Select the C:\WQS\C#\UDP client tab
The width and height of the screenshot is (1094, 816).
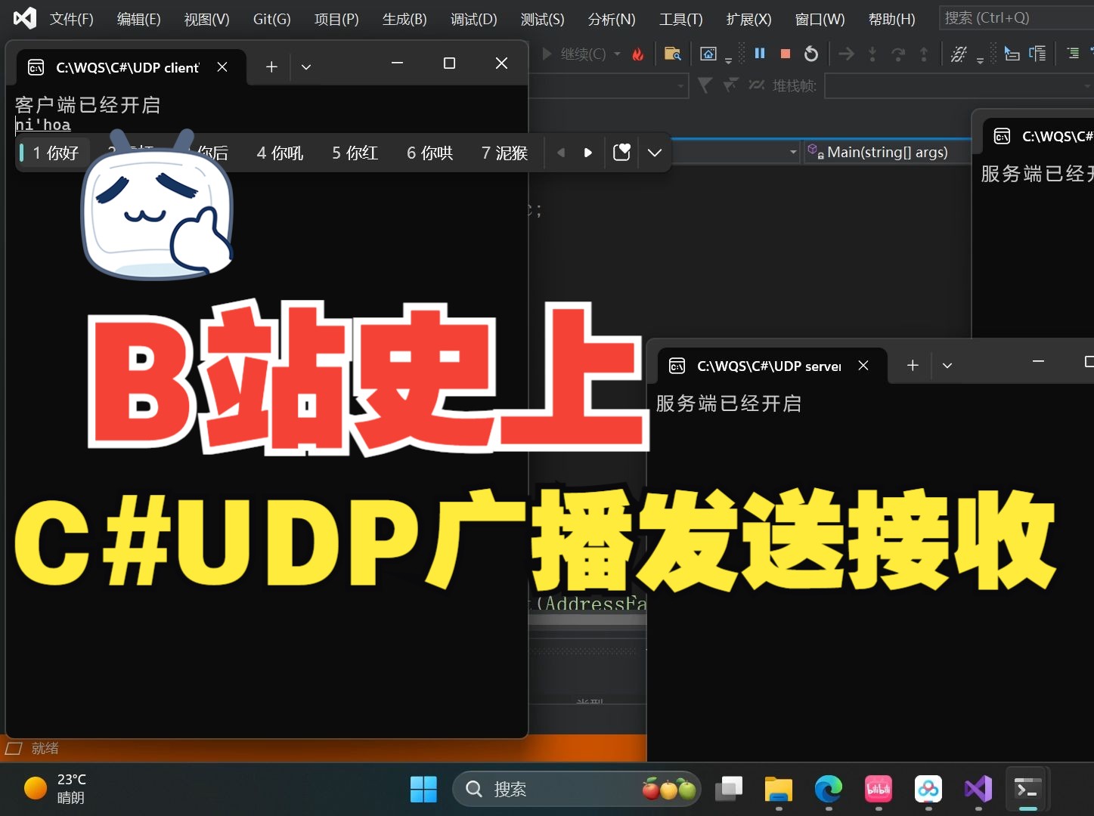(127, 67)
